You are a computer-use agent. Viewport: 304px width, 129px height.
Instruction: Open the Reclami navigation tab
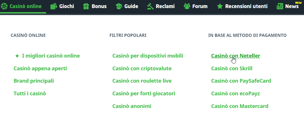pos(165,6)
